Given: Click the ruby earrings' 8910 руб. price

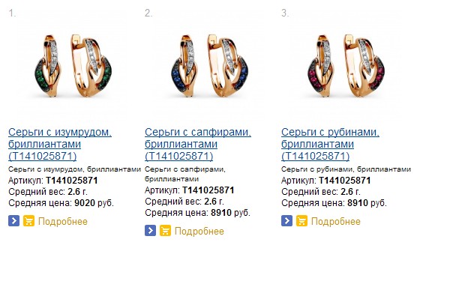Looking at the screenshot, I should click(x=367, y=203).
